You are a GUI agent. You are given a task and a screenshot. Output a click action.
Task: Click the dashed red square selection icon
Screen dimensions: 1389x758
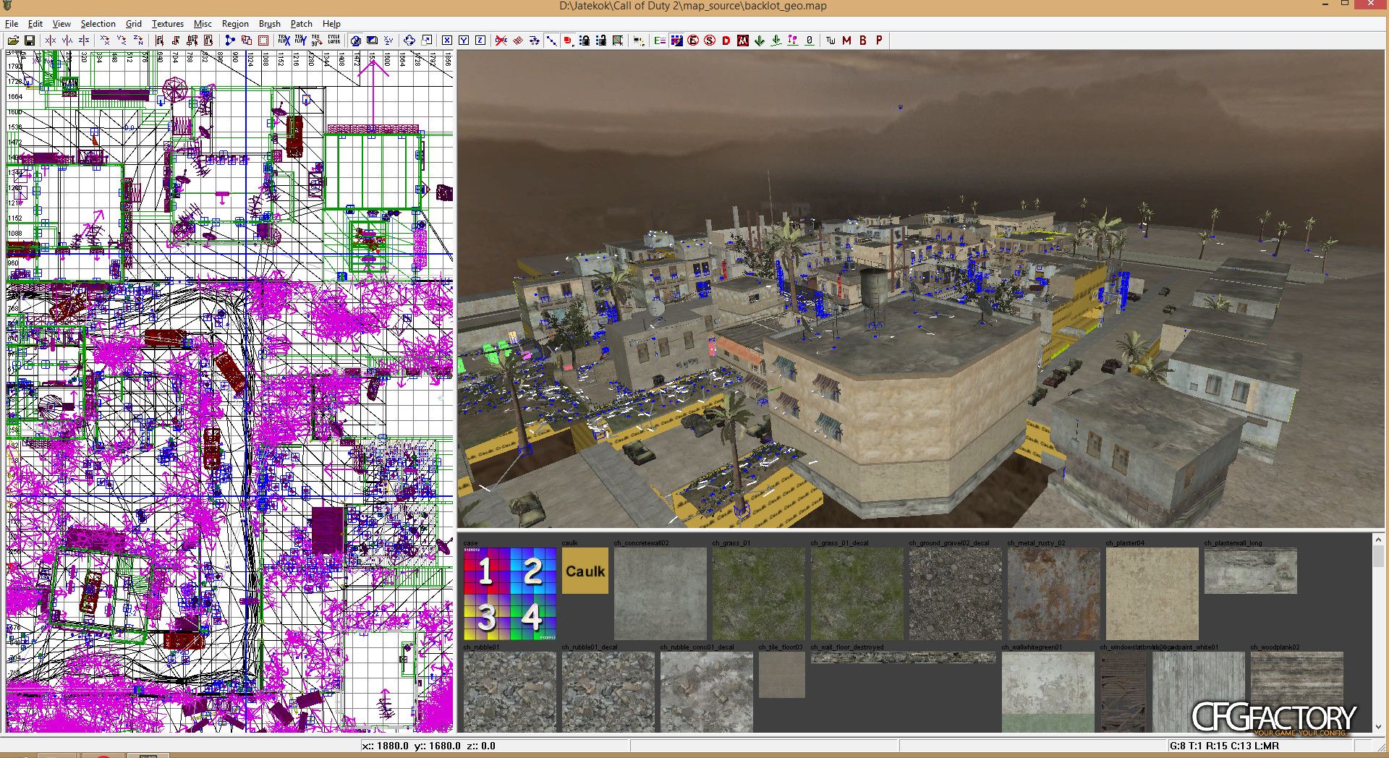pos(263,41)
